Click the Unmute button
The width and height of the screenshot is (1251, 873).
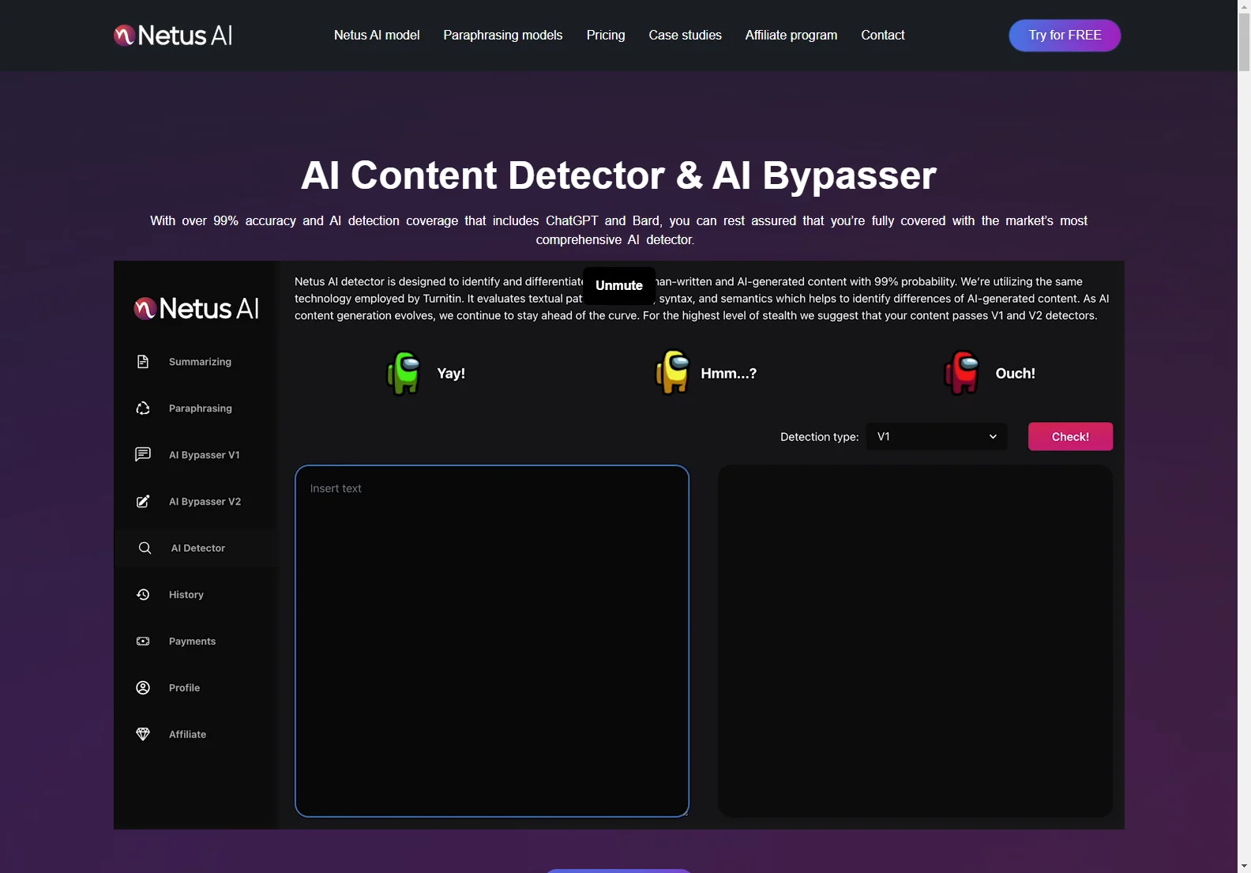(x=619, y=286)
